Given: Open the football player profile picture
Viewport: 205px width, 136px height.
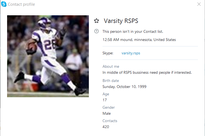Looking at the screenshot, I should pos(48,56).
